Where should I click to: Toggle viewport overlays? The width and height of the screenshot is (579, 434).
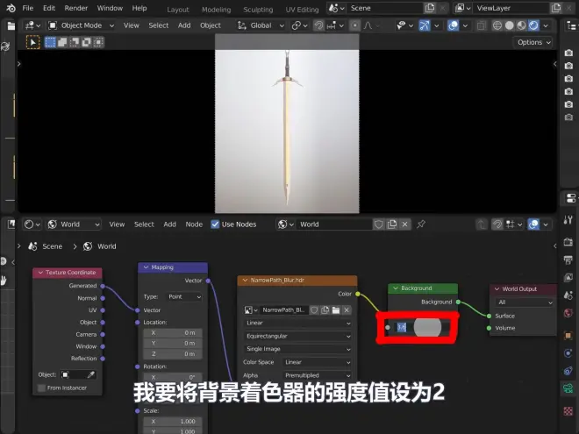click(453, 25)
